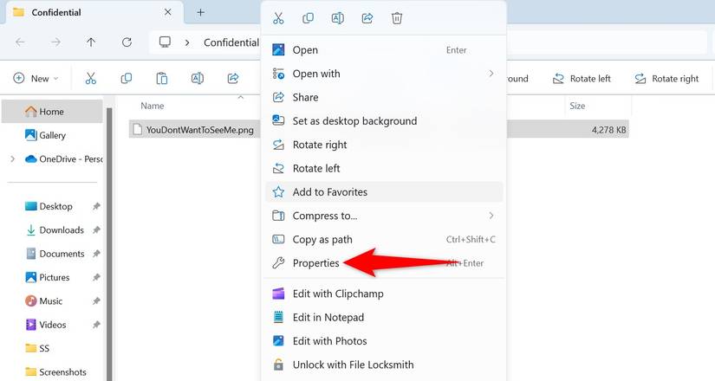Unpin Documents using its pin icon

coord(96,254)
